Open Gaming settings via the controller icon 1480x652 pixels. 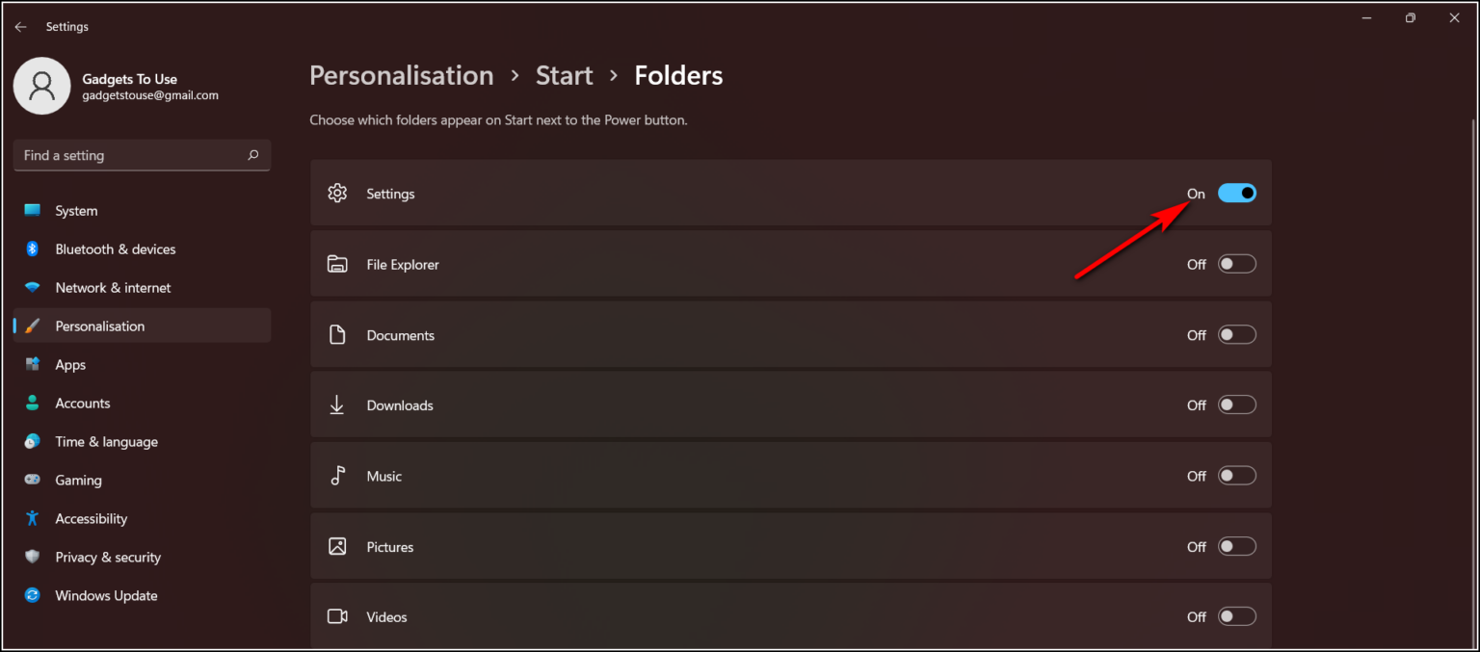click(x=32, y=480)
